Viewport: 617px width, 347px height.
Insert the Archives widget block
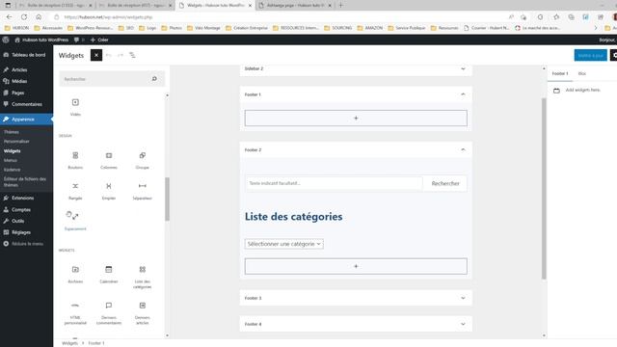click(x=75, y=274)
